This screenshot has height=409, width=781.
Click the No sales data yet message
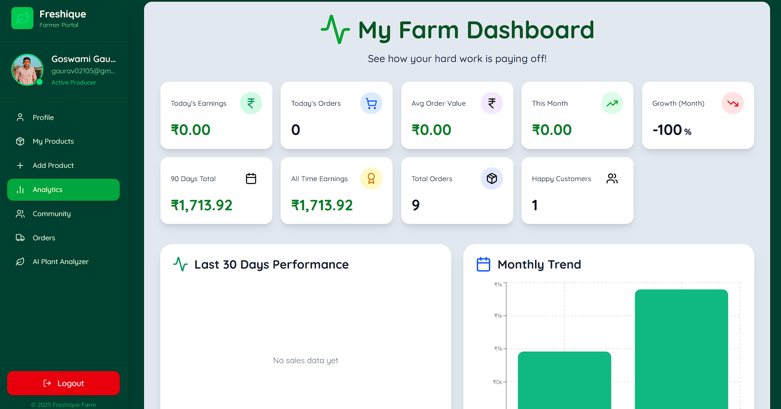[306, 360]
